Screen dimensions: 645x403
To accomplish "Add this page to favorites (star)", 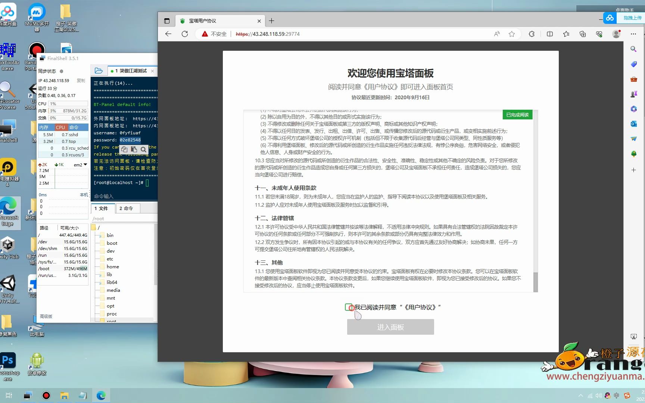I will click(512, 34).
